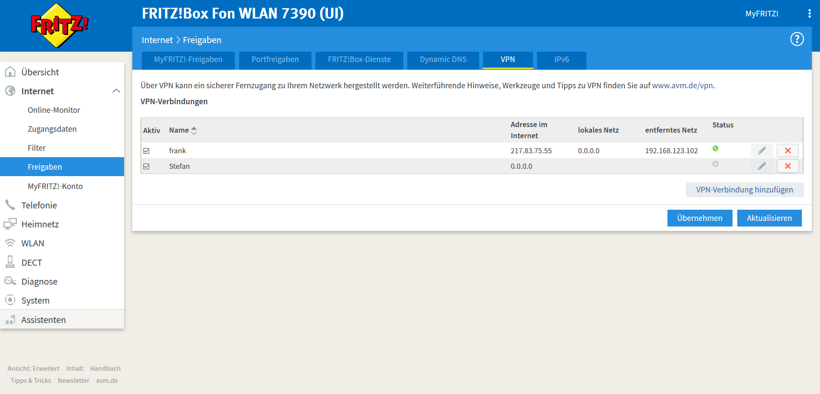820x394 pixels.
Task: Click the grey status indicator for Stefan
Action: pos(715,164)
